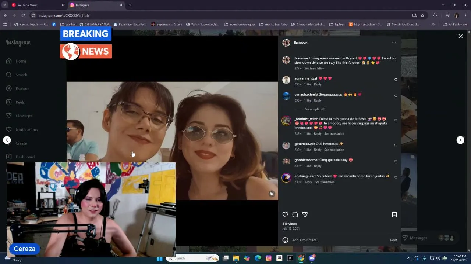Open Instagram Home from sidebar
Image resolution: width=471 pixels, height=264 pixels.
pyautogui.click(x=16, y=61)
